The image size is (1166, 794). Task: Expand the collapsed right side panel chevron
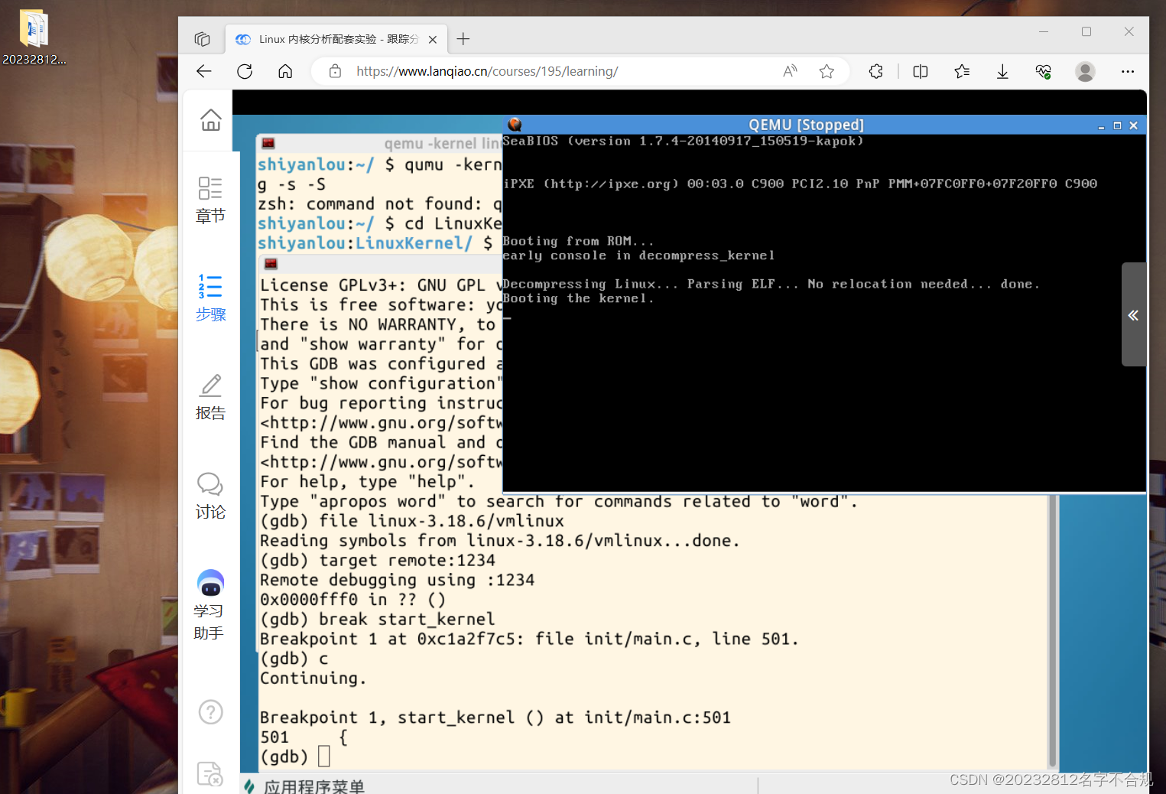pos(1133,314)
